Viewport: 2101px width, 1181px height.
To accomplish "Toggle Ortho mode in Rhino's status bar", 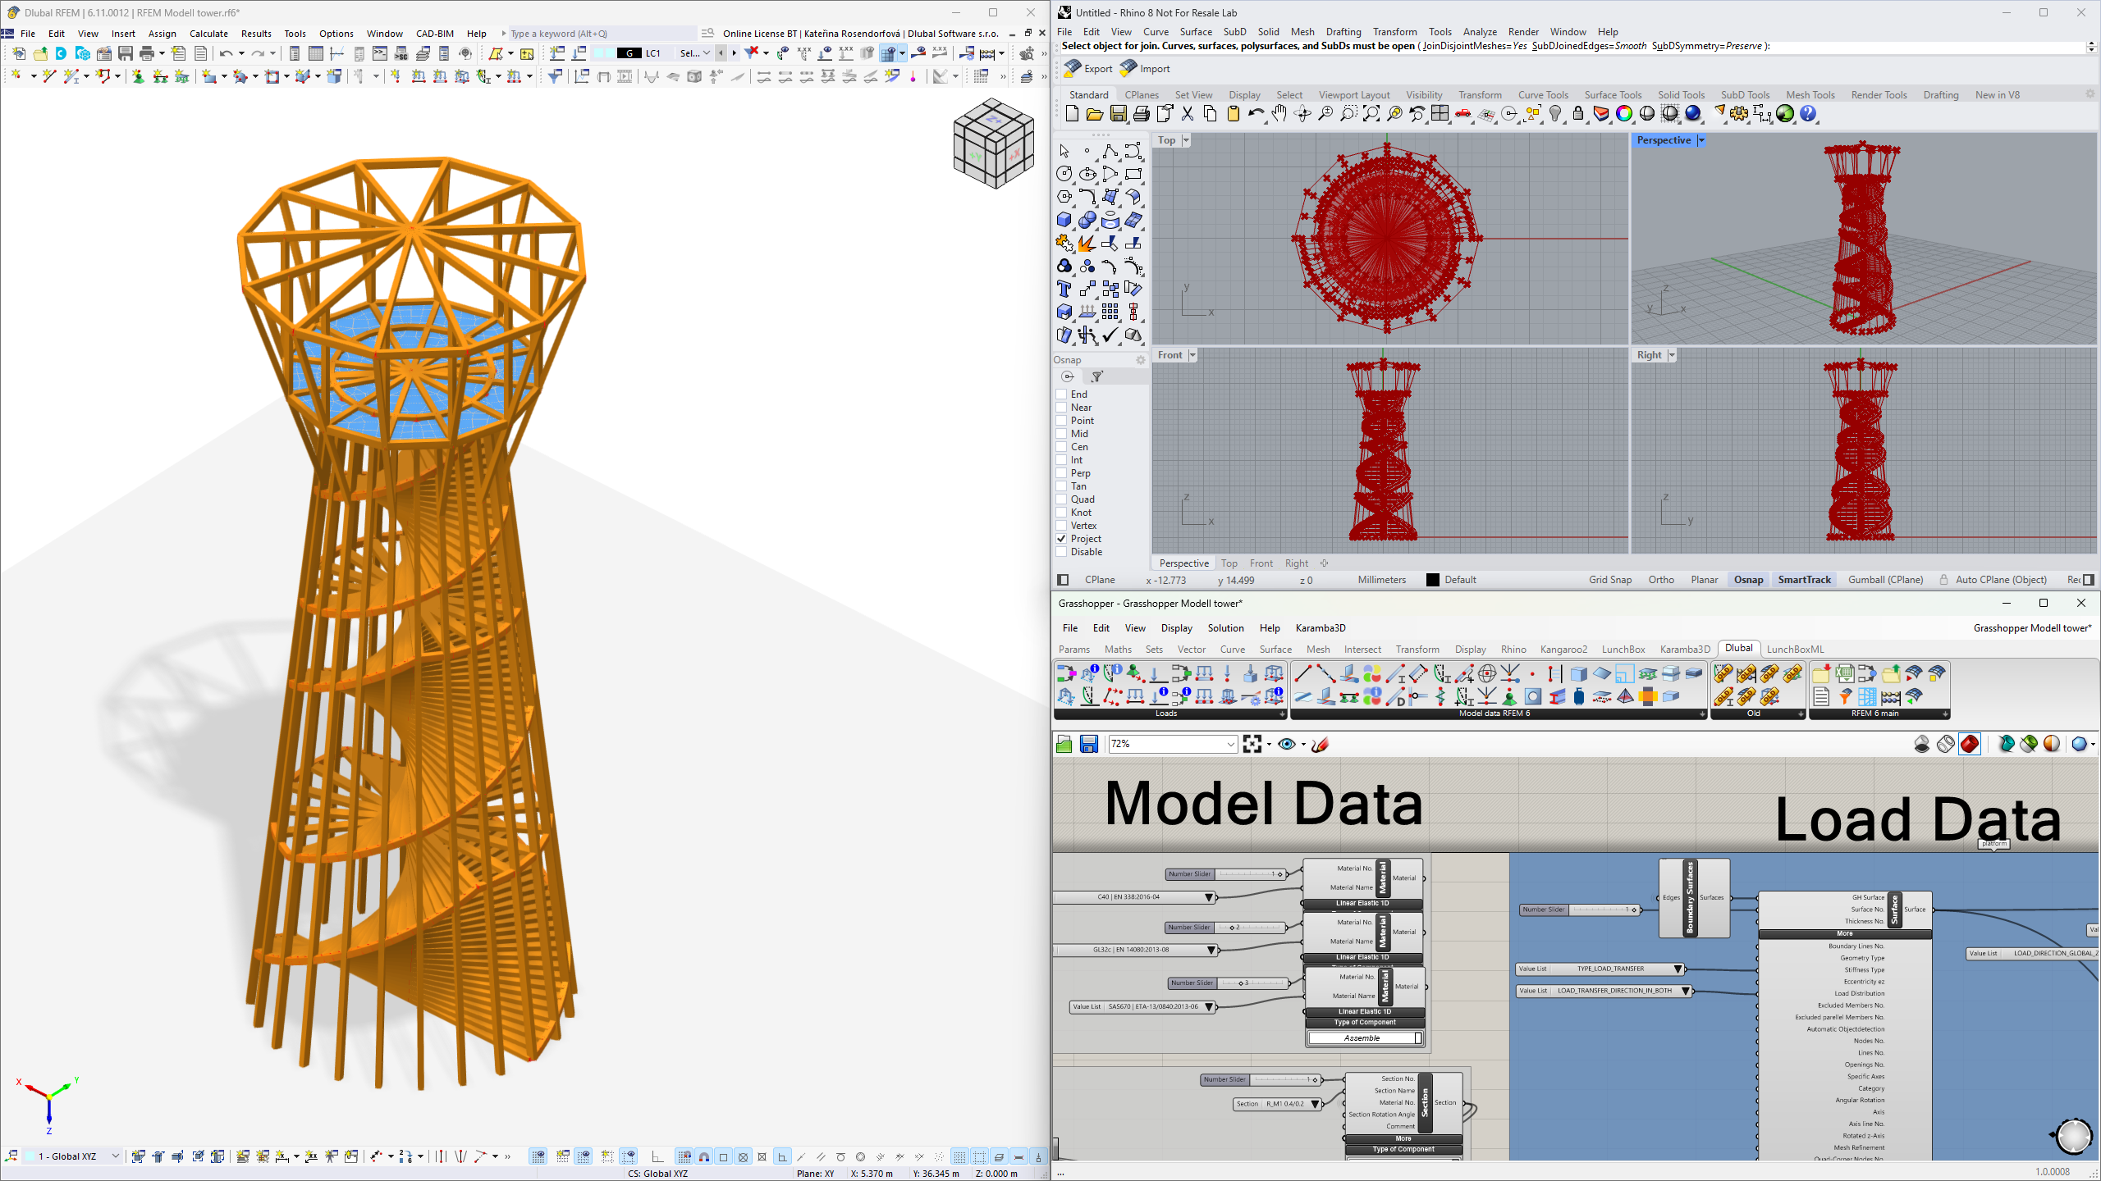I will pos(1661,580).
